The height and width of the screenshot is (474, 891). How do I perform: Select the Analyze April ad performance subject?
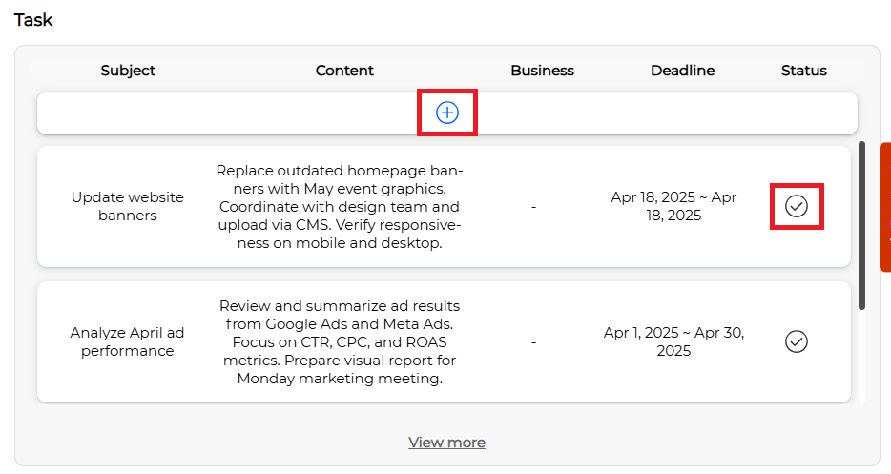point(127,341)
